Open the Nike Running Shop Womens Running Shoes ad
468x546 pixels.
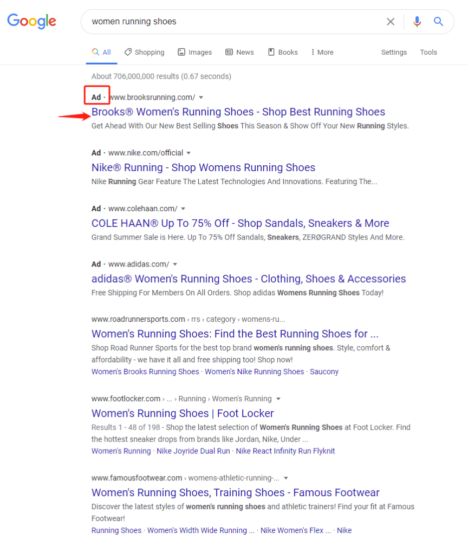pyautogui.click(x=203, y=167)
